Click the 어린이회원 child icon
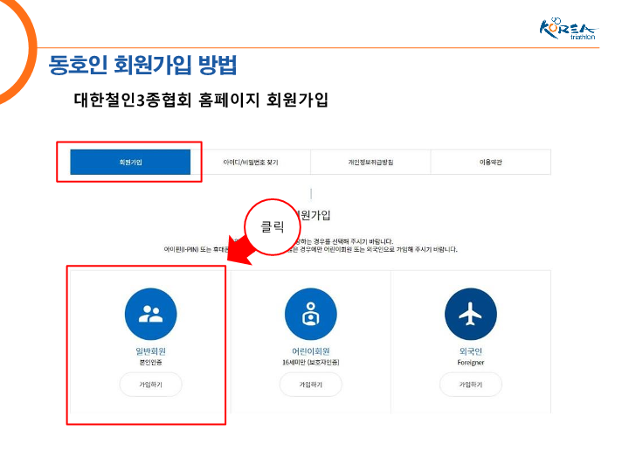This screenshot has height=472, width=629. click(x=310, y=314)
